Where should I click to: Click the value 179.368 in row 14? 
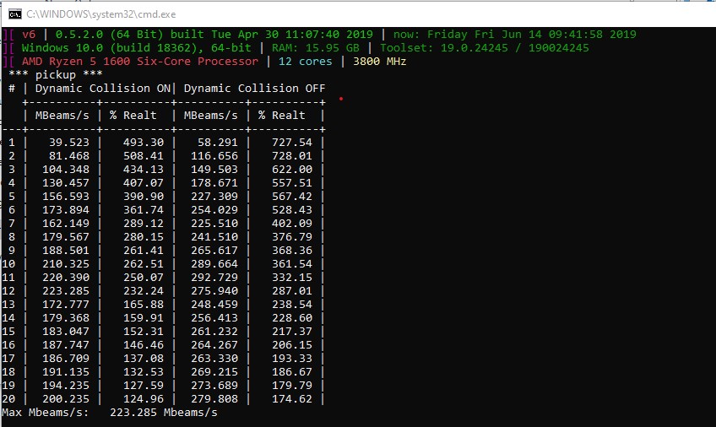66,318
